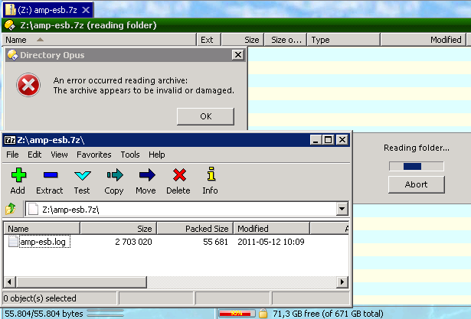Image resolution: width=471 pixels, height=319 pixels.
Task: Click the Add toolbar icon in 7-Zip
Action: [x=18, y=175]
